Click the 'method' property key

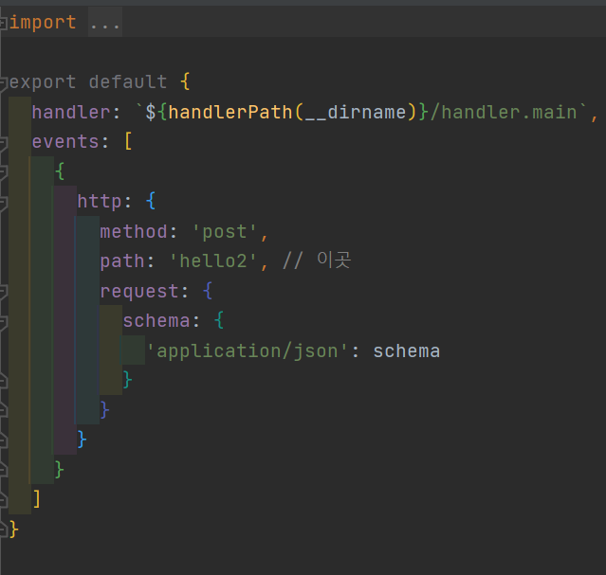tap(134, 232)
